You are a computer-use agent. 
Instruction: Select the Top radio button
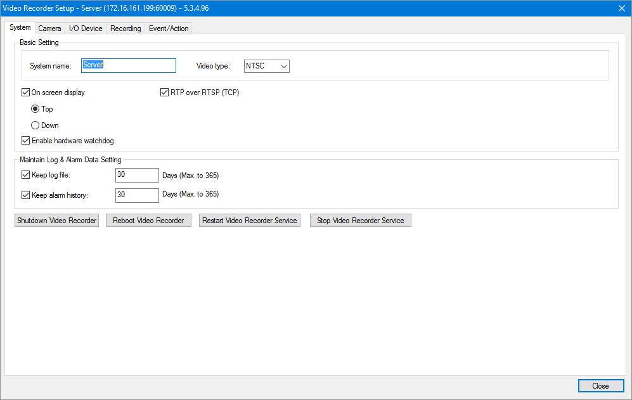pos(35,109)
